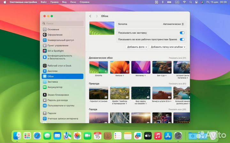This screenshot has width=230, height=143.
Task: Open the "Вид" menu
Action: pos(64,2)
